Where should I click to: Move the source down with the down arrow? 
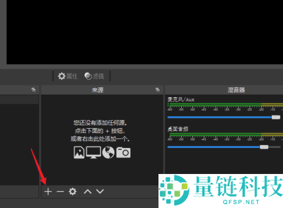100,192
